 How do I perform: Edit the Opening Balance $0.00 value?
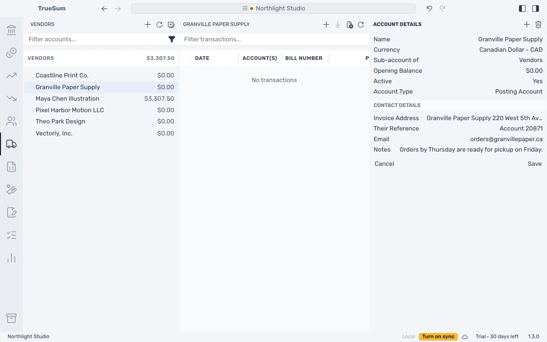534,71
